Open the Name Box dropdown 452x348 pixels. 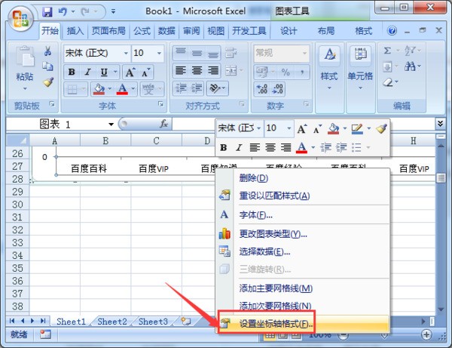click(x=111, y=125)
